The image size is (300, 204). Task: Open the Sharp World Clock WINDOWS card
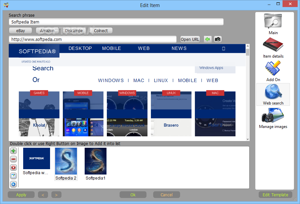click(x=127, y=114)
